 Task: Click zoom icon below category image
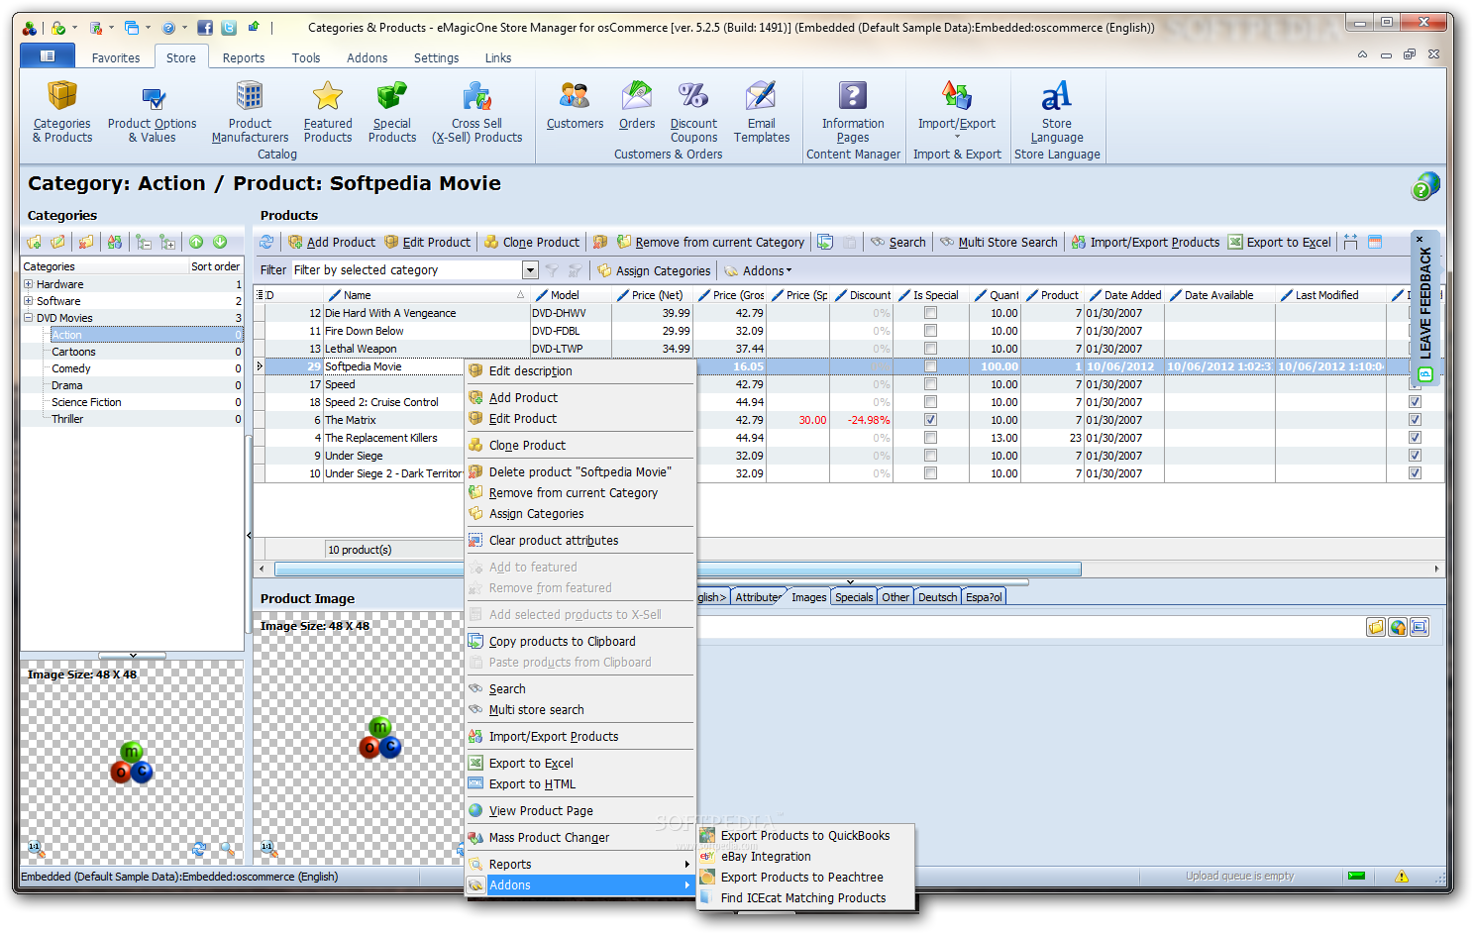pos(228,849)
